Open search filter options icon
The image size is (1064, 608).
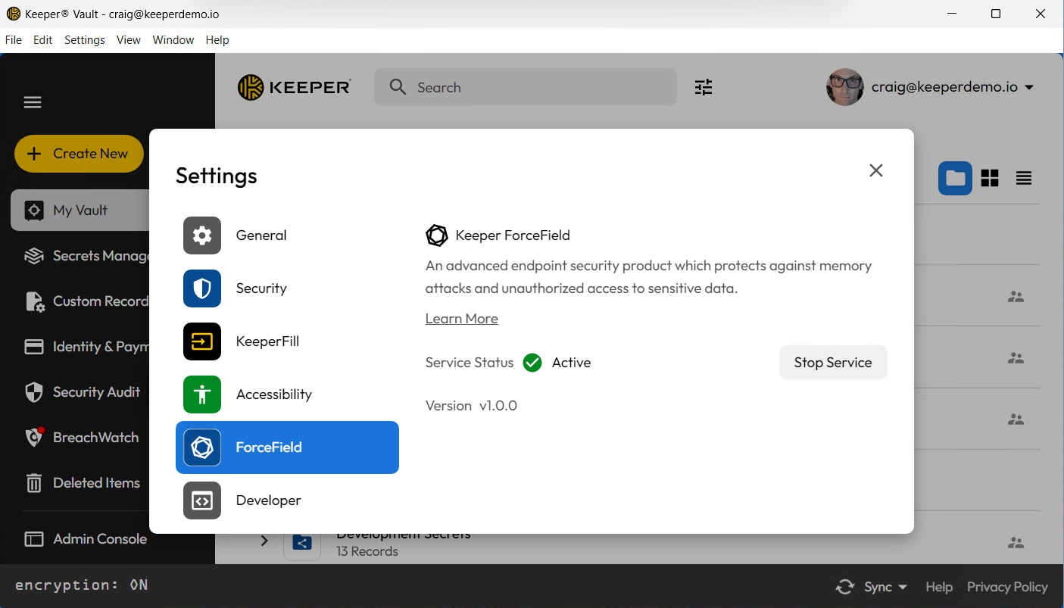(x=704, y=87)
